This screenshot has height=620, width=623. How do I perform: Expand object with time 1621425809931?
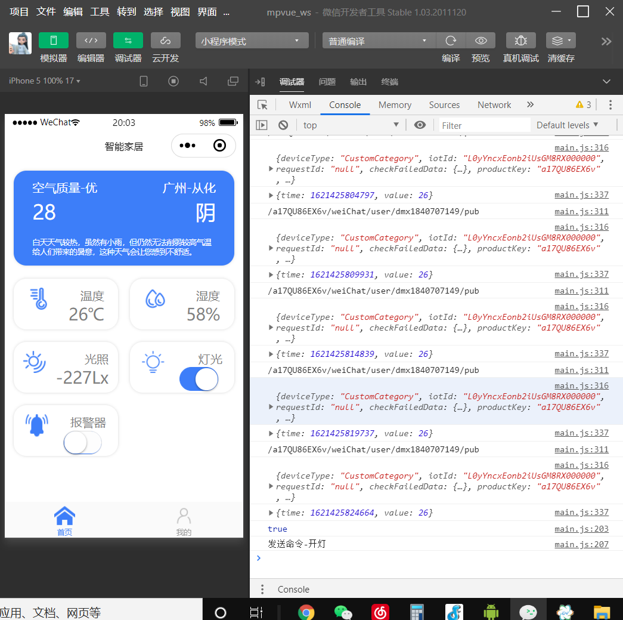point(271,275)
